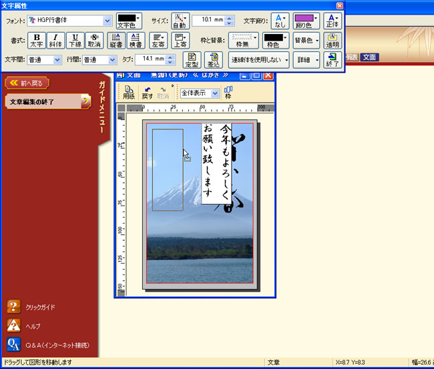Click the strikethrough (取消) format icon
This screenshot has width=434, height=369.
tap(94, 40)
